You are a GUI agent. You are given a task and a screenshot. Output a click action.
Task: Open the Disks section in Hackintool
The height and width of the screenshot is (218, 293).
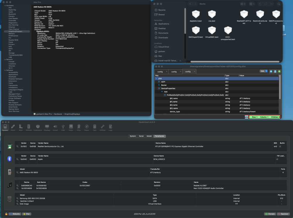71,128
